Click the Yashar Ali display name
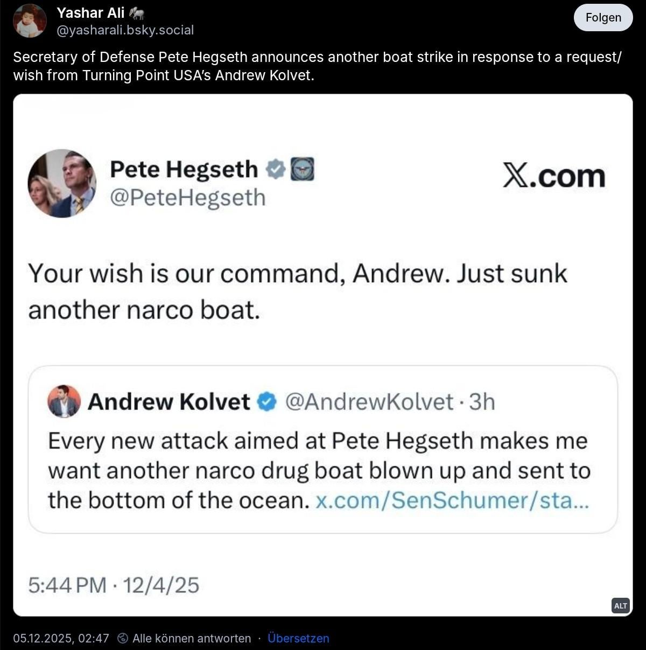This screenshot has height=650, width=646. [x=90, y=13]
